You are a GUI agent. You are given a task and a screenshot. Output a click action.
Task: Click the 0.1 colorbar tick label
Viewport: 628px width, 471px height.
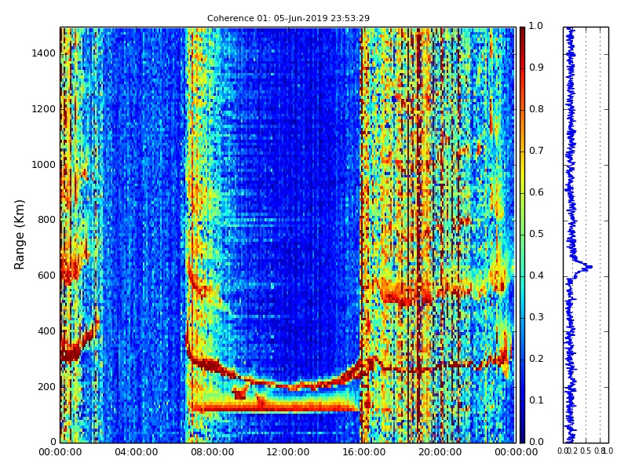536,400
